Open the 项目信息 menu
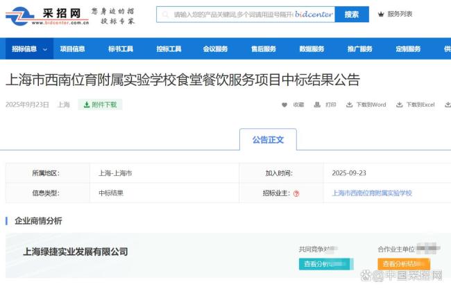Image resolution: width=451 pixels, height=291 pixels. 72,49
